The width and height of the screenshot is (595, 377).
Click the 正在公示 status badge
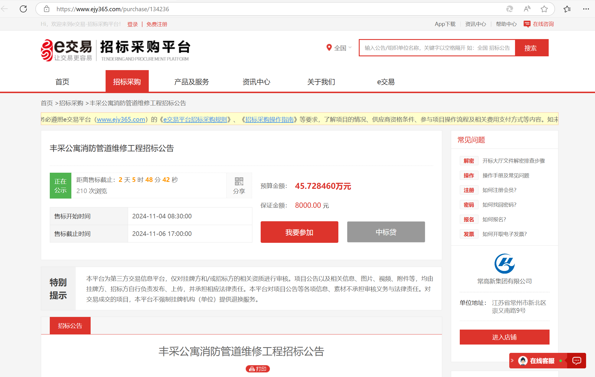tap(60, 185)
